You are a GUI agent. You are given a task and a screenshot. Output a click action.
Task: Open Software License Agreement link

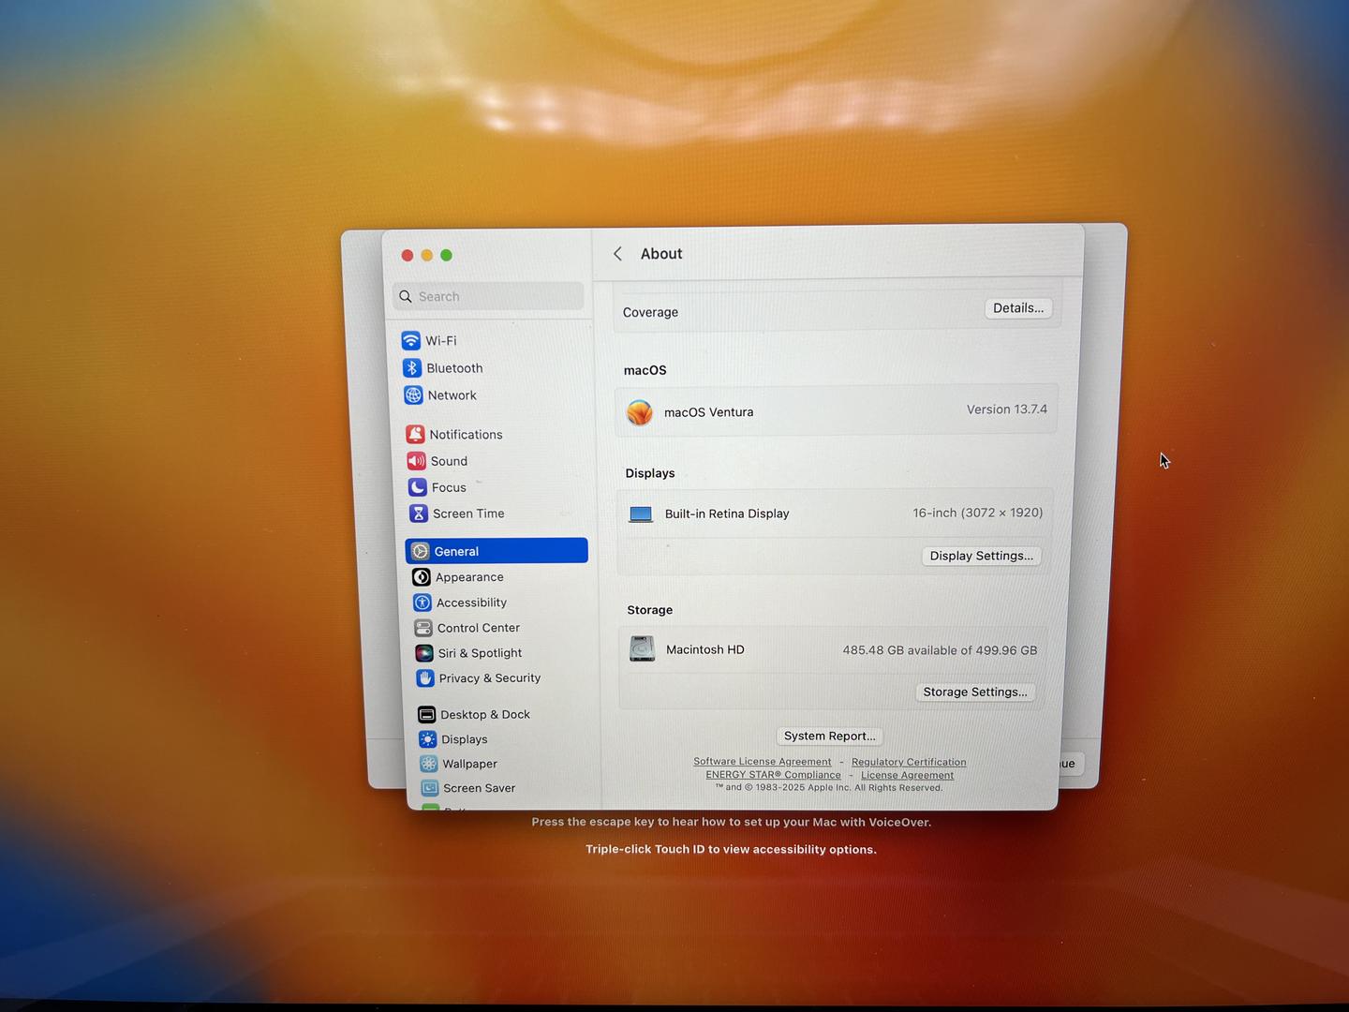coord(763,762)
